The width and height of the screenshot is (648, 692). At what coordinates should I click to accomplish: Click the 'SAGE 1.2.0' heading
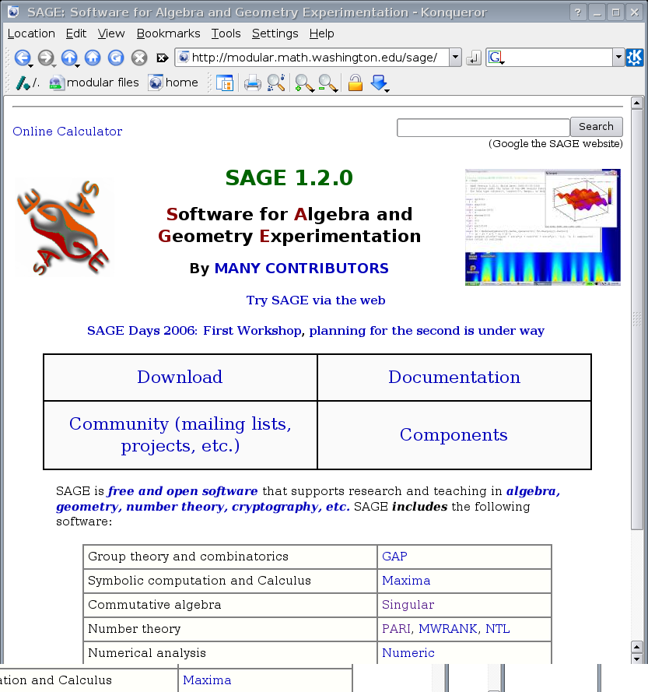[289, 177]
